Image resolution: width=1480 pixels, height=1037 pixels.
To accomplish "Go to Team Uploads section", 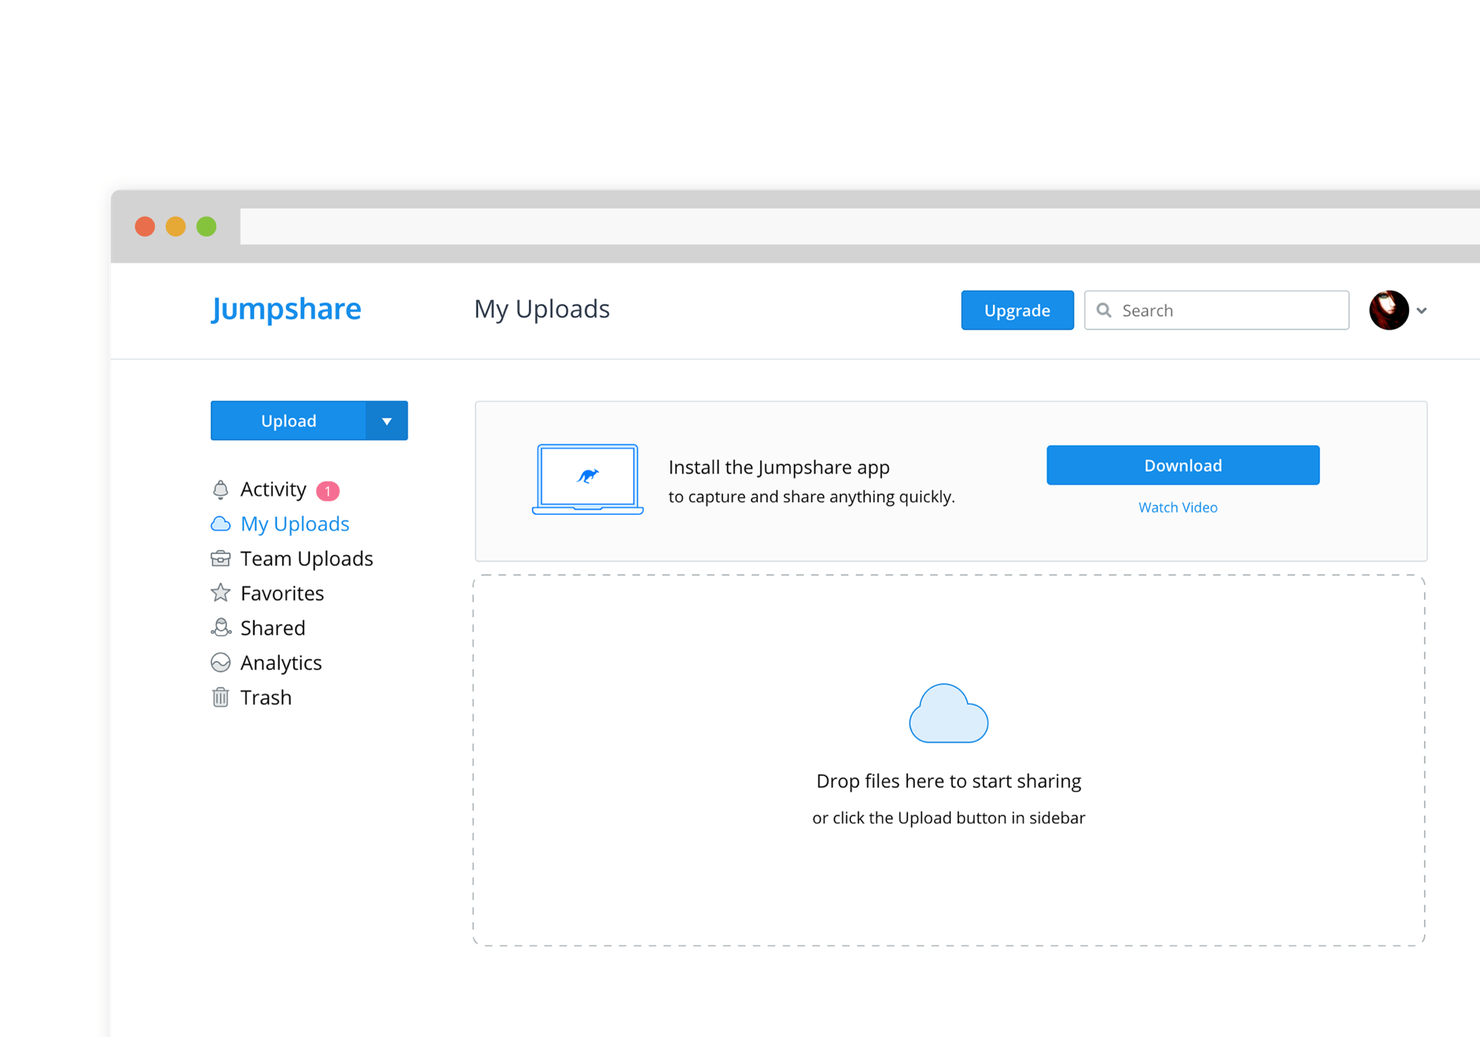I will click(x=306, y=558).
